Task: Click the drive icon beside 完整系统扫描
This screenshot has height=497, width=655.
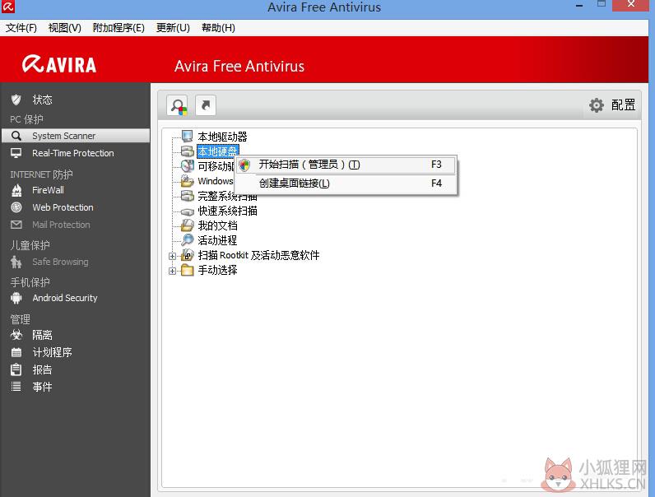Action: click(187, 196)
